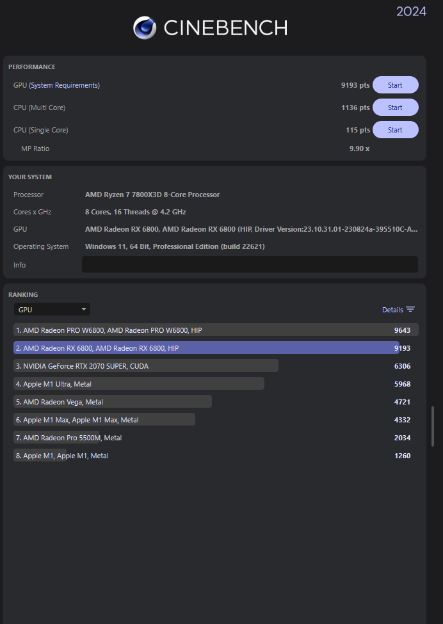443x624 pixels.
Task: Click the Details filter icon
Action: coord(410,309)
